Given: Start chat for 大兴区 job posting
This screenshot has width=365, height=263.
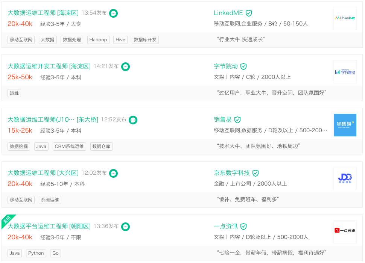Looking at the screenshot, I should tap(113, 173).
